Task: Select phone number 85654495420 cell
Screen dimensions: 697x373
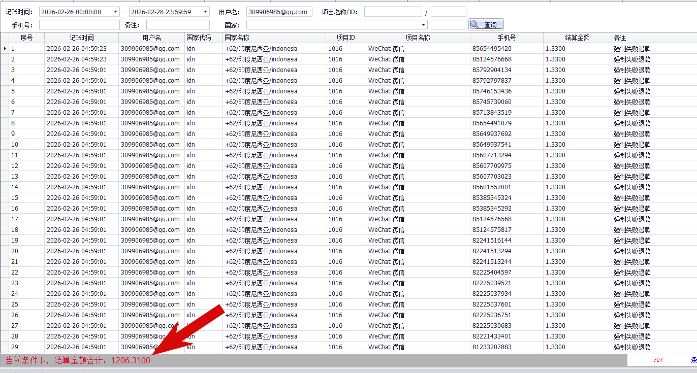Action: [x=506, y=49]
